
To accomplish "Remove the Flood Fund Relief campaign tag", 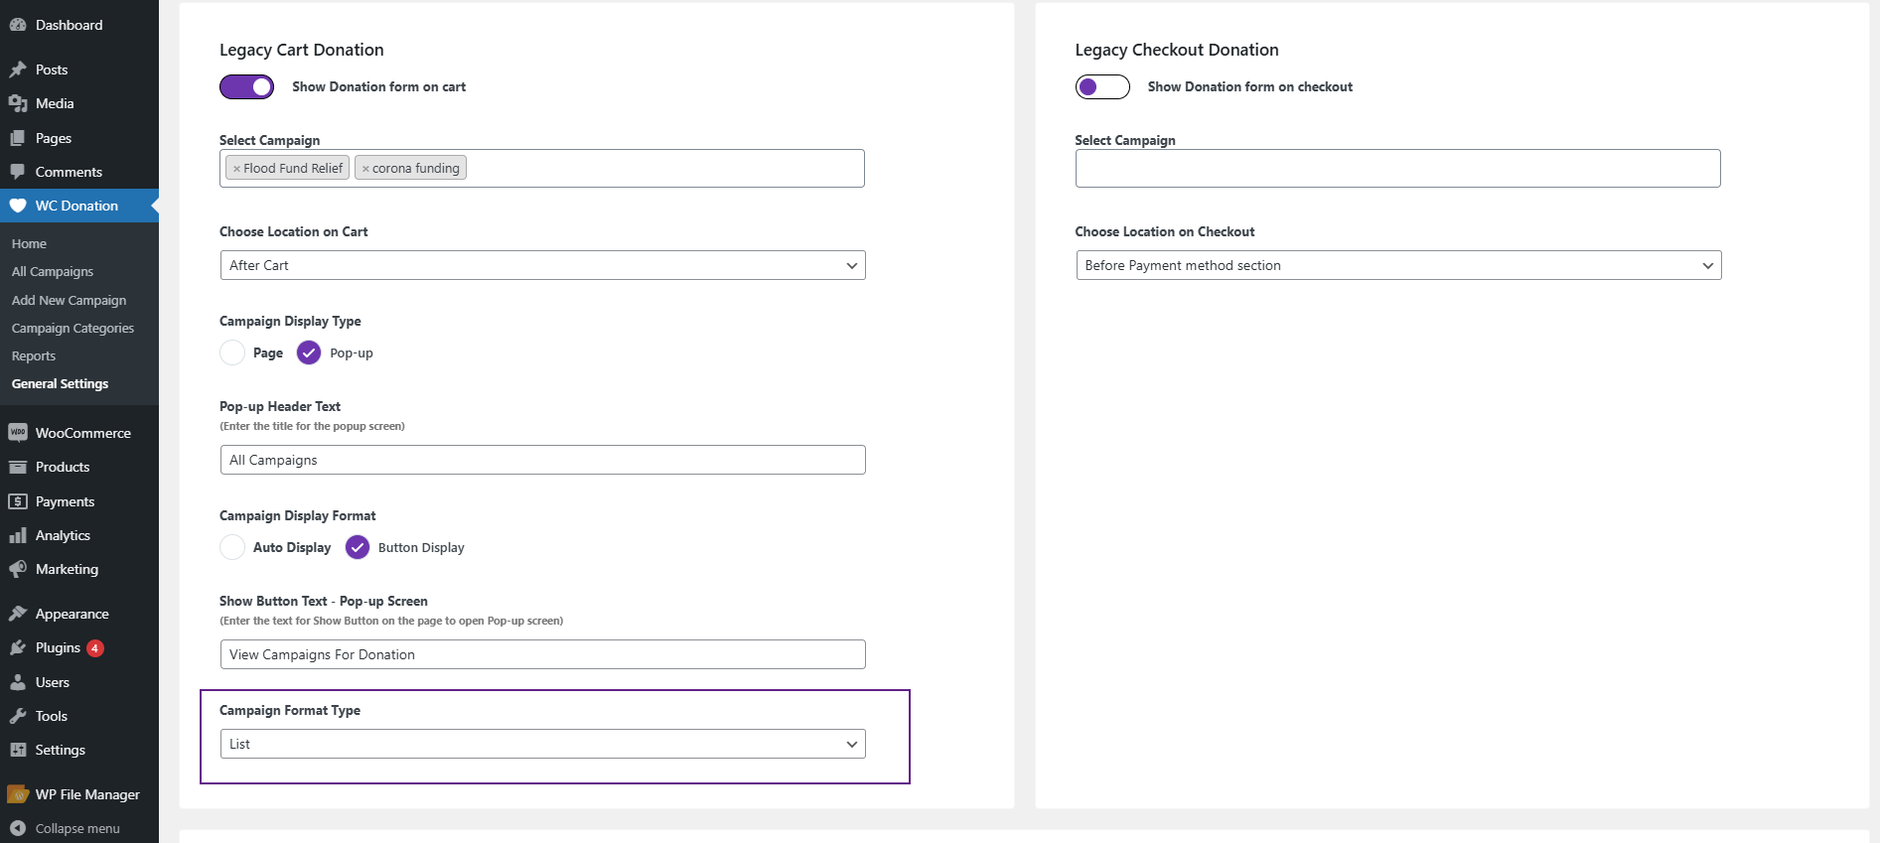I will [x=236, y=169].
